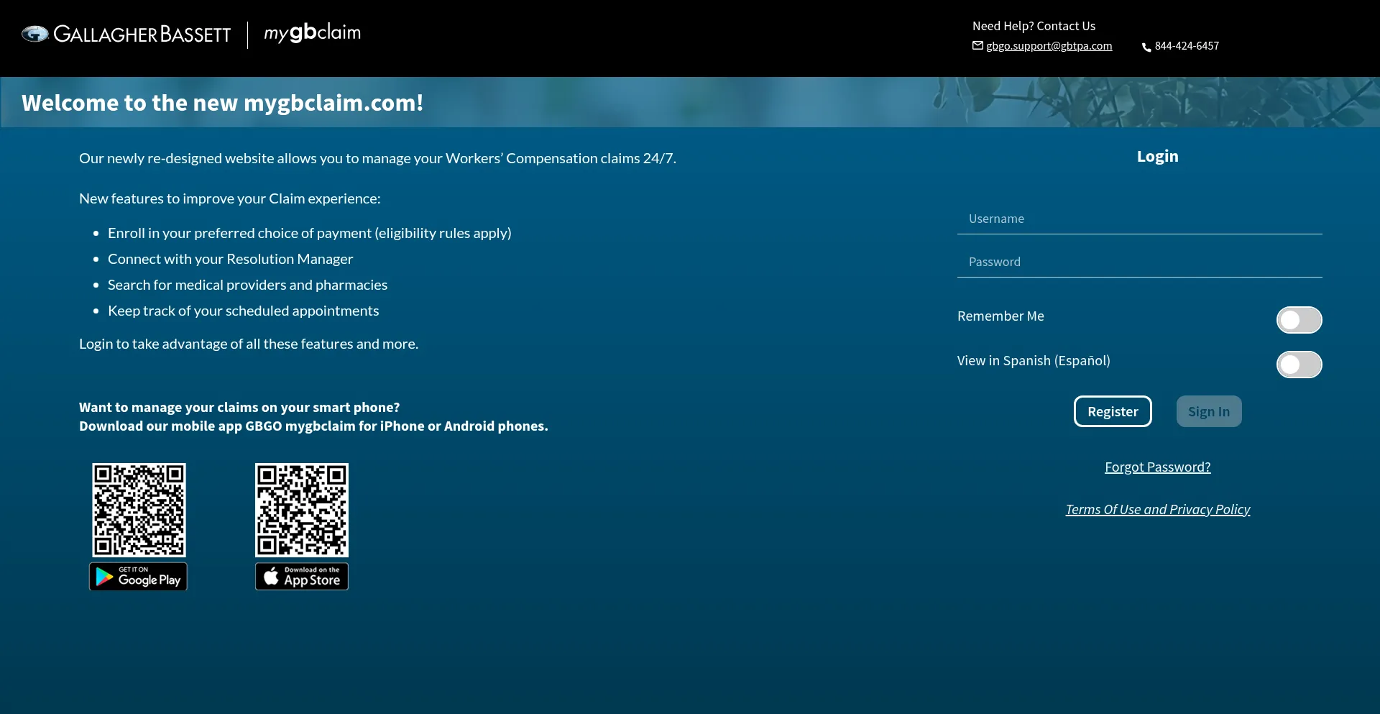Click the Google Play QR code
Image resolution: width=1380 pixels, height=714 pixels.
click(x=139, y=510)
